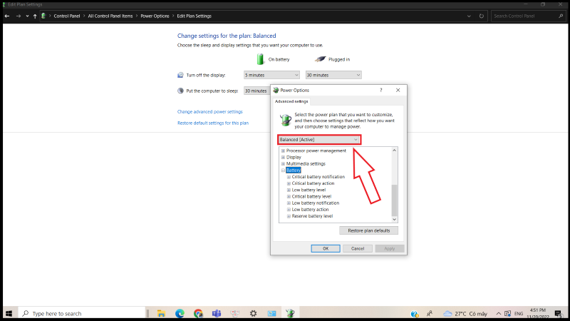This screenshot has height=321, width=570.
Task: Expand Critical battery level
Action: [x=289, y=197]
